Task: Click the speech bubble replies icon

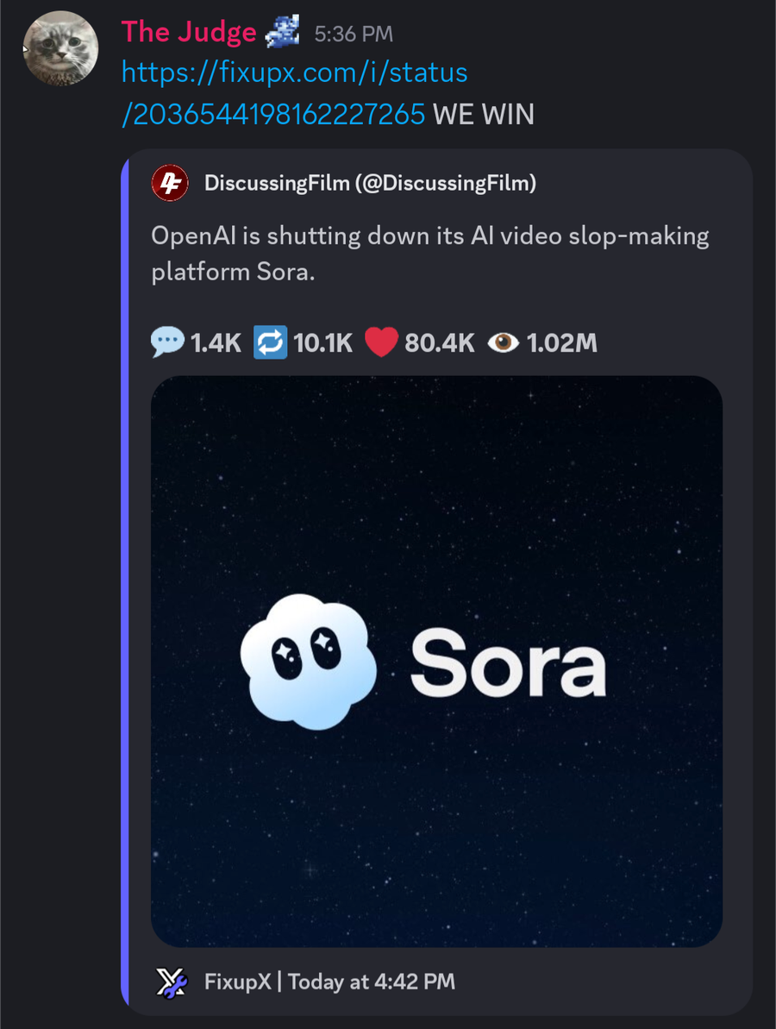Action: coord(167,342)
